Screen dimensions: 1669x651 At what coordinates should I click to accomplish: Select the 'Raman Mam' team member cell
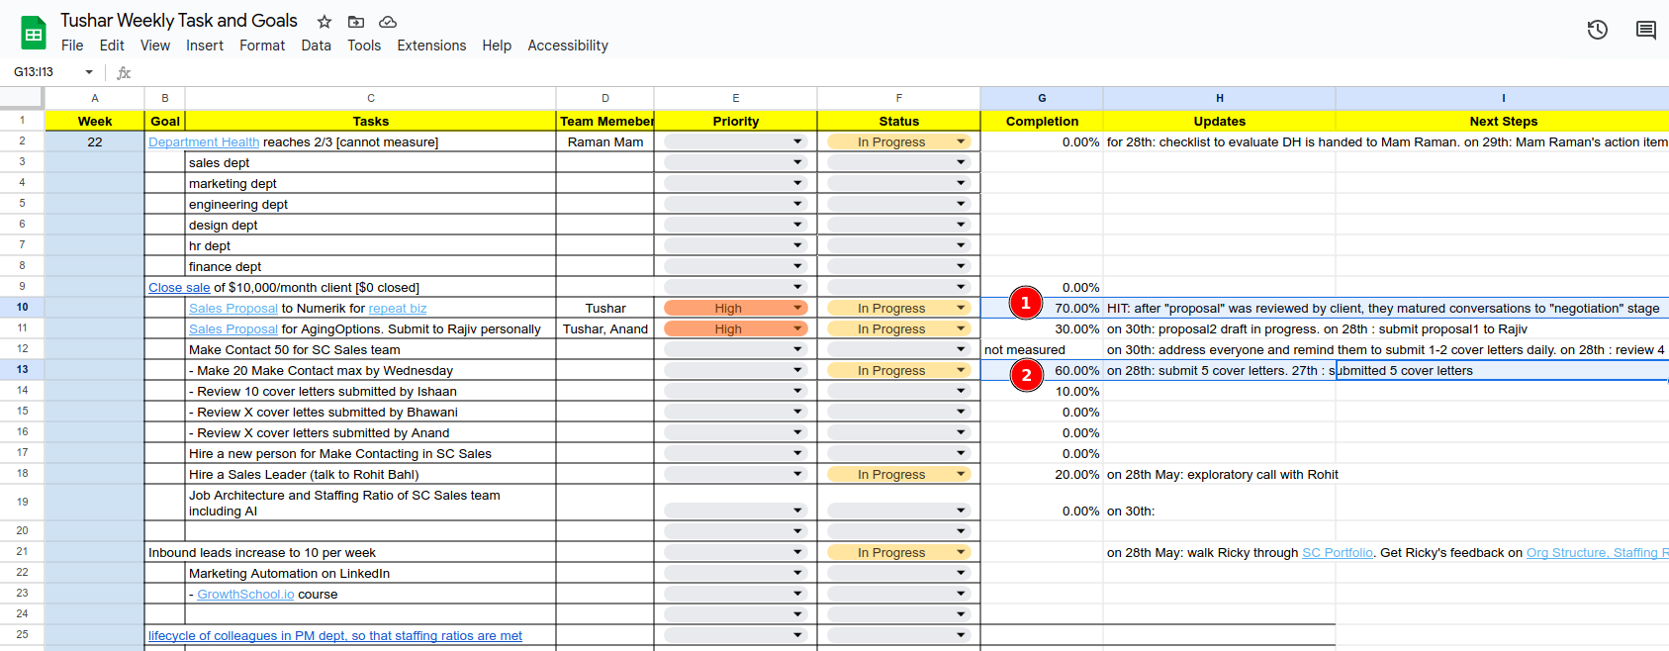tap(604, 142)
